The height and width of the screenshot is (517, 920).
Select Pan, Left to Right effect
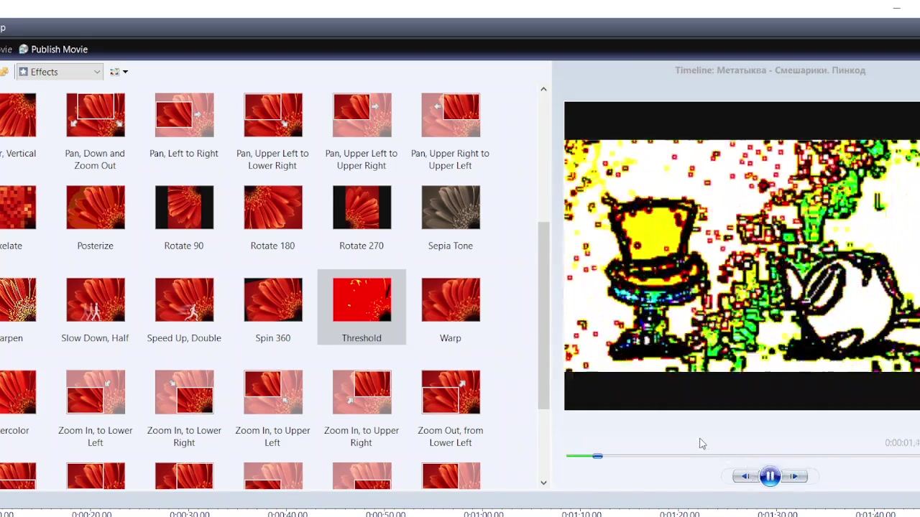184,116
